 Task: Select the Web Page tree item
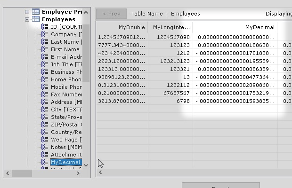tap(66, 140)
